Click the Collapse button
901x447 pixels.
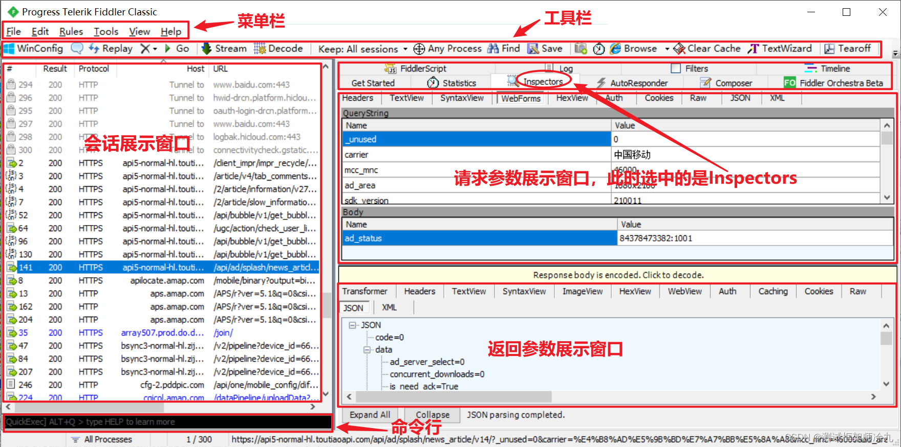tap(433, 415)
